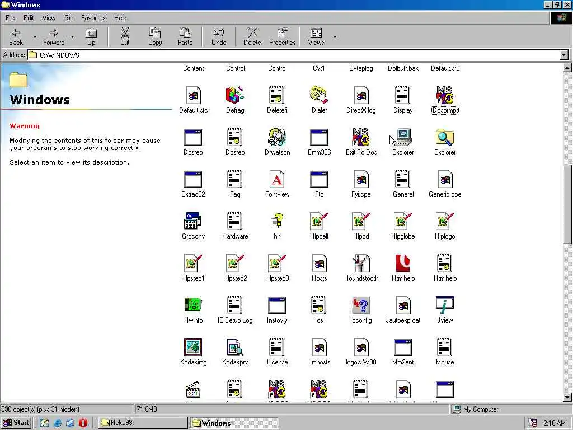Select the License text file
The height and width of the screenshot is (430, 573).
(x=277, y=347)
